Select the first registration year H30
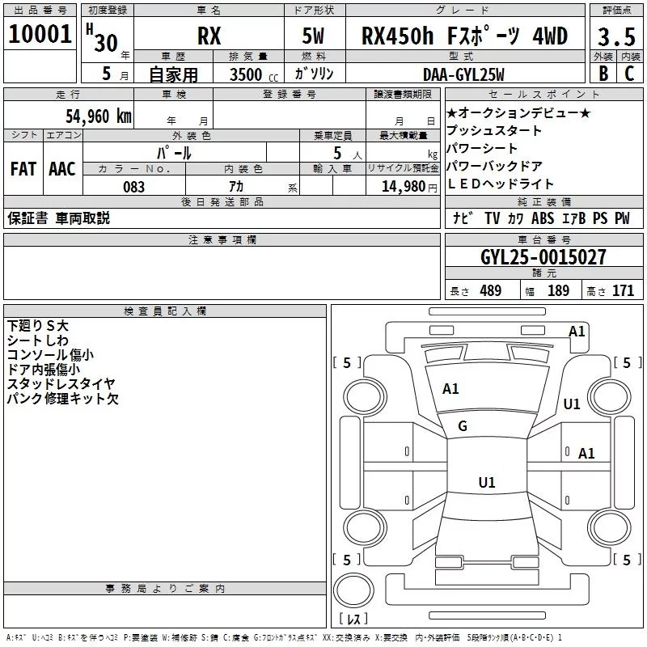The height and width of the screenshot is (647, 647). click(103, 38)
